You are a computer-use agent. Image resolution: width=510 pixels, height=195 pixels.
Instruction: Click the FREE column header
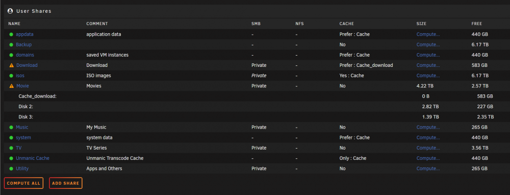pyautogui.click(x=477, y=24)
